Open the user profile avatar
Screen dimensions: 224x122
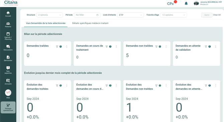(x=196, y=3)
